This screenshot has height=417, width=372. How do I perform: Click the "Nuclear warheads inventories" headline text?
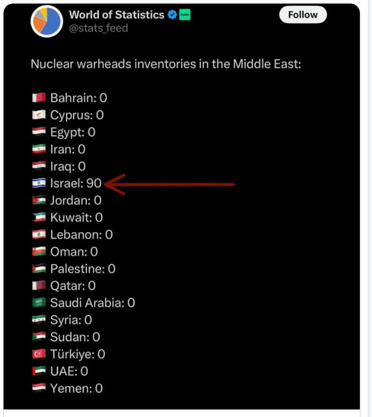click(x=166, y=64)
